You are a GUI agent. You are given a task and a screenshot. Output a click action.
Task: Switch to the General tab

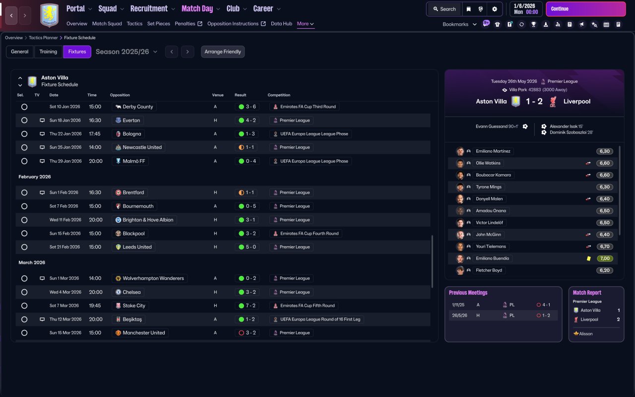pos(20,52)
